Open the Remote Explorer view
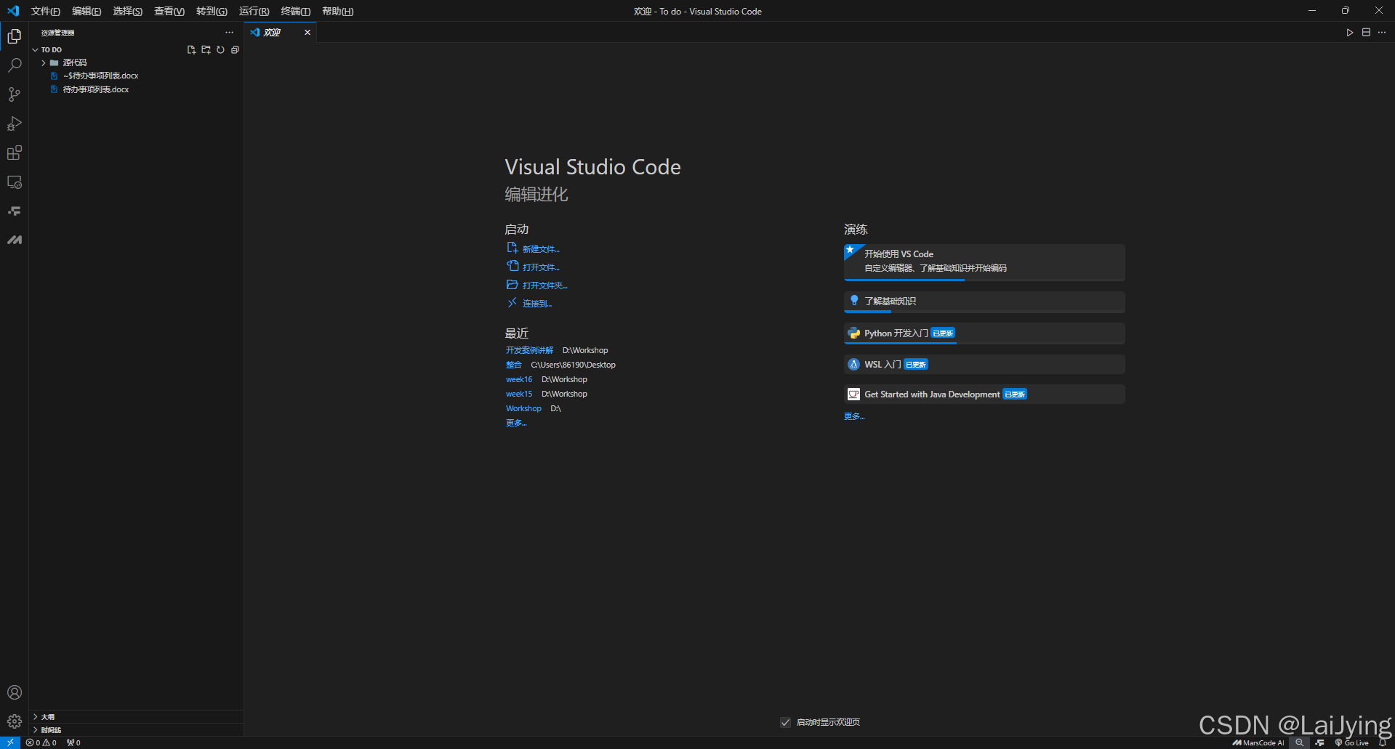This screenshot has height=749, width=1395. [x=15, y=182]
